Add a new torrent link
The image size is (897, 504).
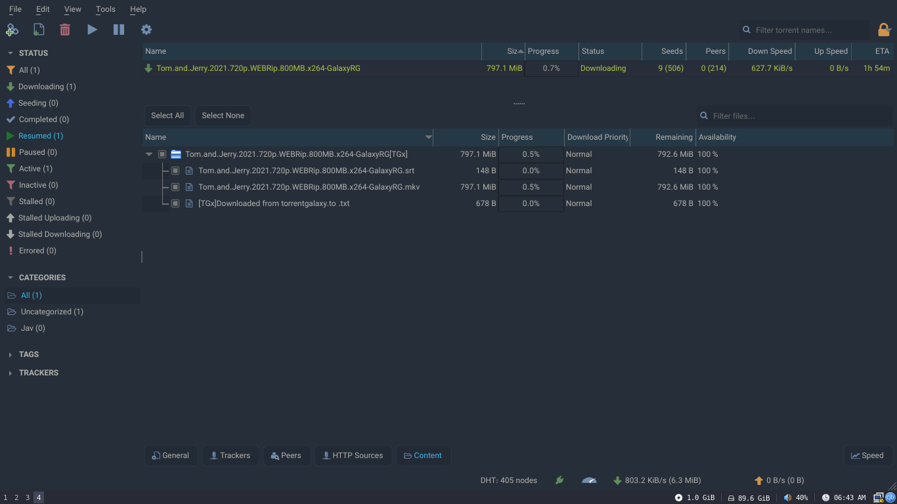click(12, 30)
